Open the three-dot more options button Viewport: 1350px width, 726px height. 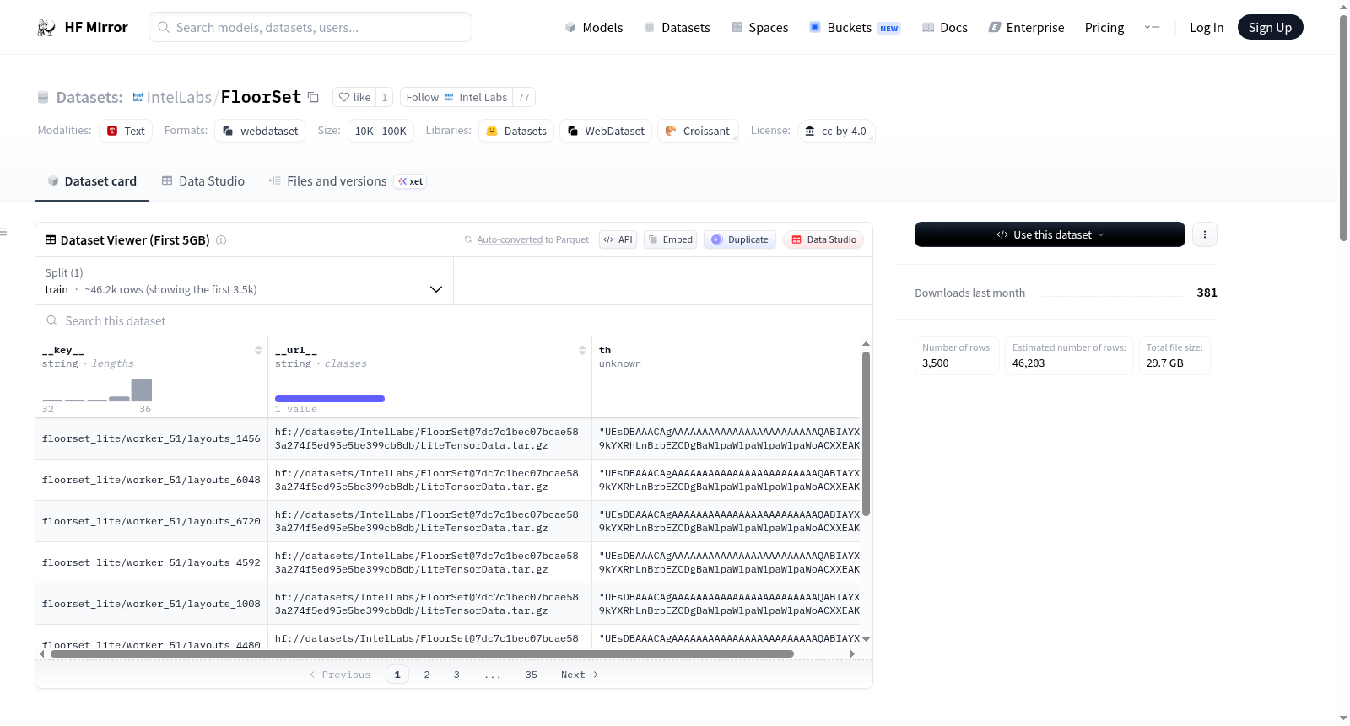point(1205,234)
